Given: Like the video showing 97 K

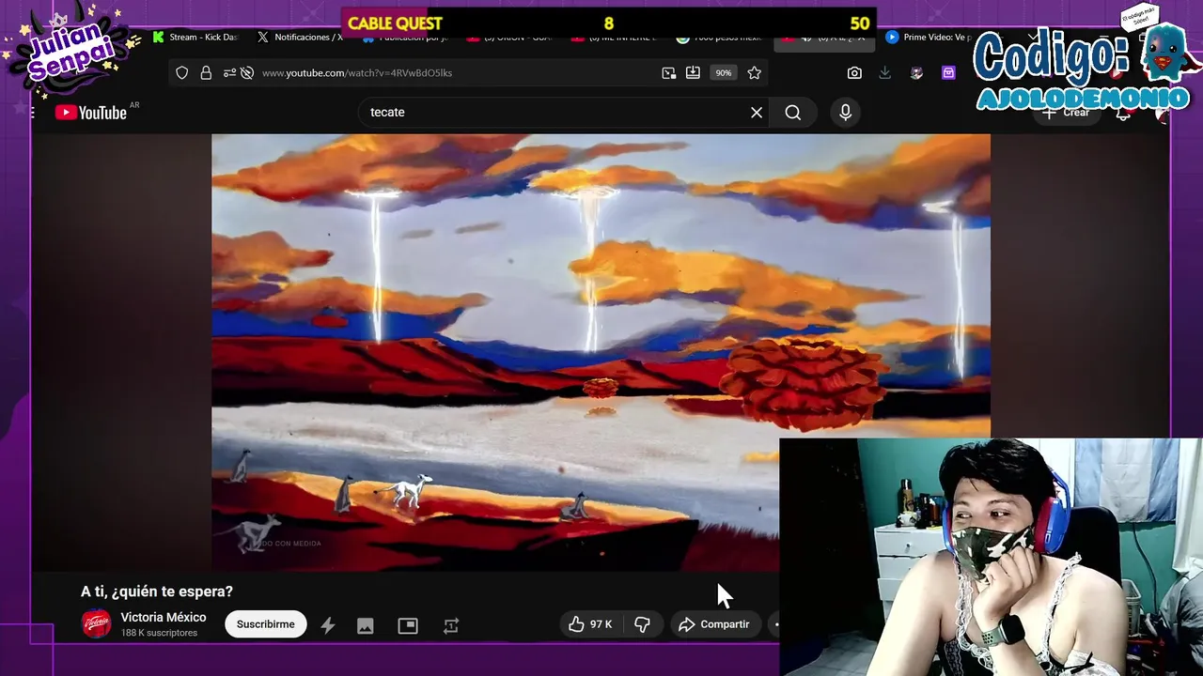Looking at the screenshot, I should (590, 624).
